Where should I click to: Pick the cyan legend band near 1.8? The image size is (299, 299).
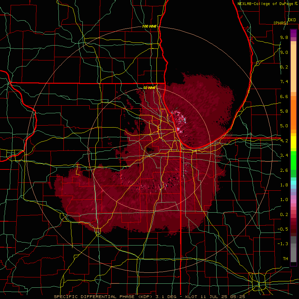pos(293,183)
